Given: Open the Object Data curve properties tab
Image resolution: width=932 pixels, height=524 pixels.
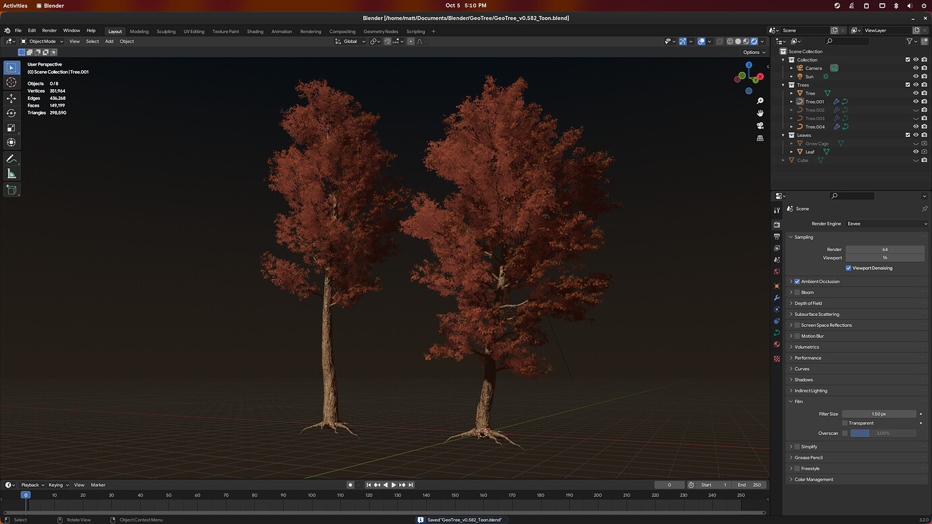Looking at the screenshot, I should [777, 333].
